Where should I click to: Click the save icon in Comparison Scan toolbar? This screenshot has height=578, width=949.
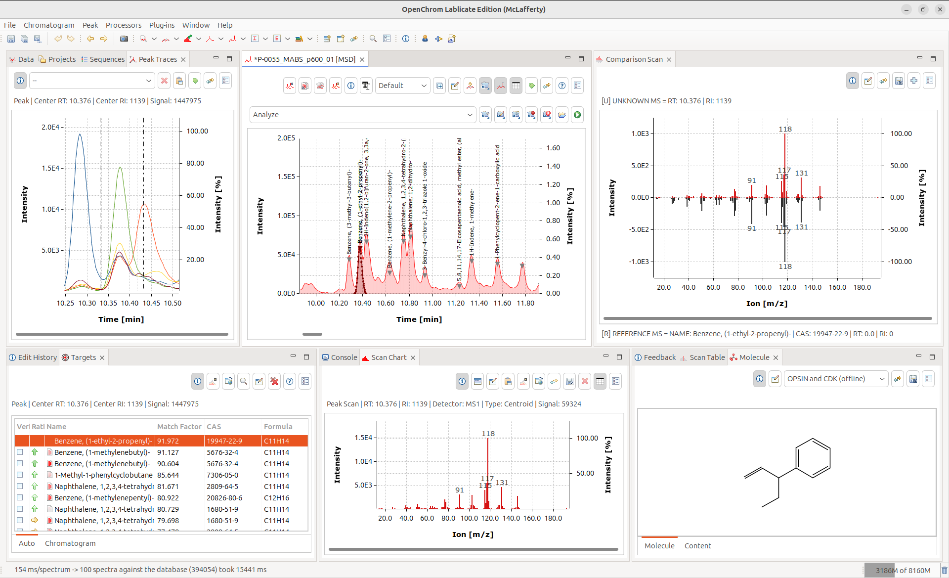tap(899, 81)
